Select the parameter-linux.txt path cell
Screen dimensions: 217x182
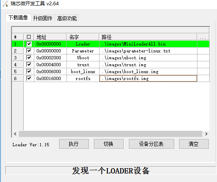[x=148, y=51]
